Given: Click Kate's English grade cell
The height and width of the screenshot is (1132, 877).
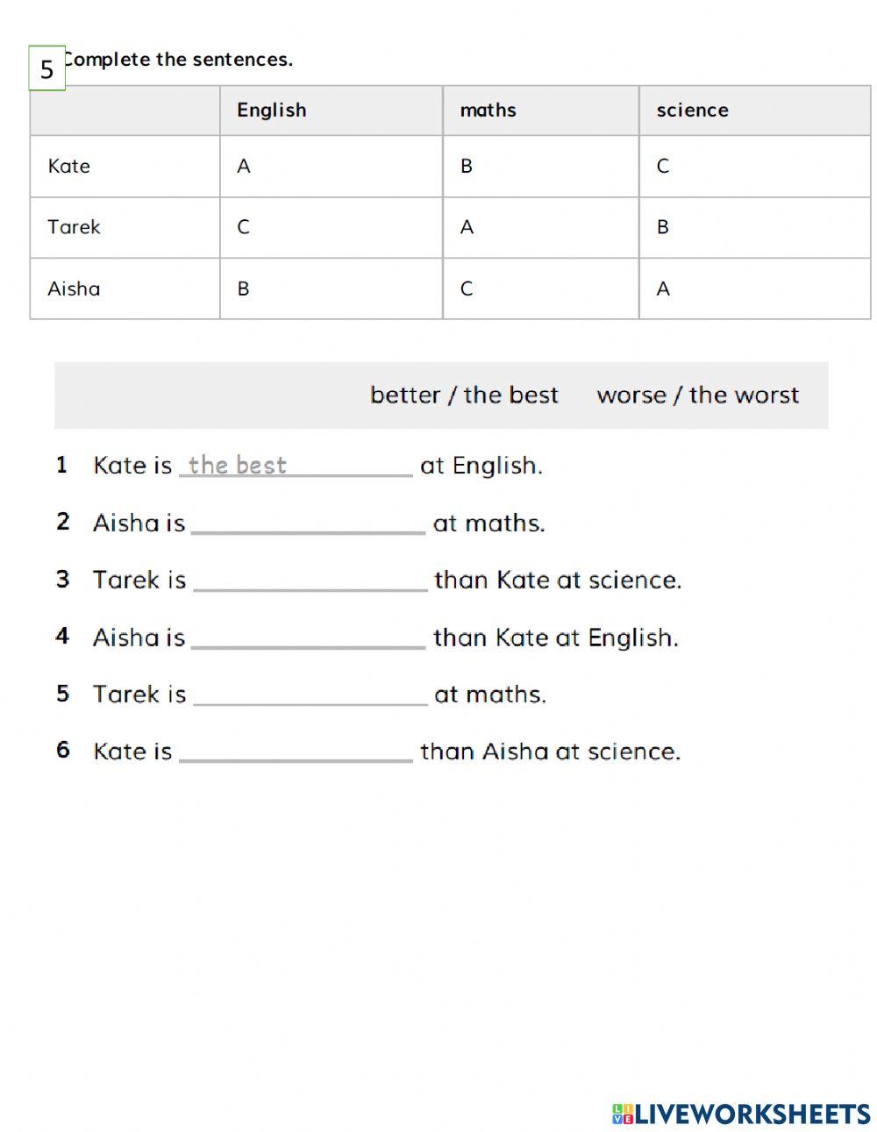Looking at the screenshot, I should point(331,166).
